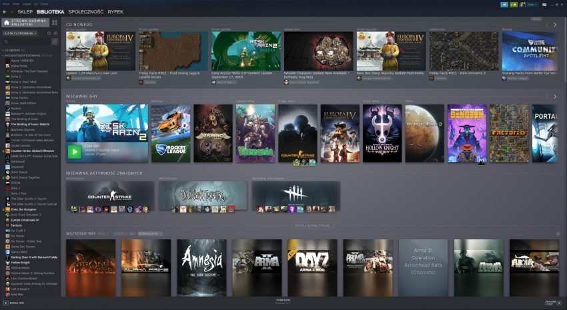Open the Steam menu in the menu bar
Viewport: 567px width, 310px height.
click(6, 4)
